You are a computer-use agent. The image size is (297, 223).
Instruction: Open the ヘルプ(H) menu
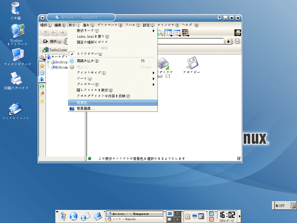pos(190,25)
